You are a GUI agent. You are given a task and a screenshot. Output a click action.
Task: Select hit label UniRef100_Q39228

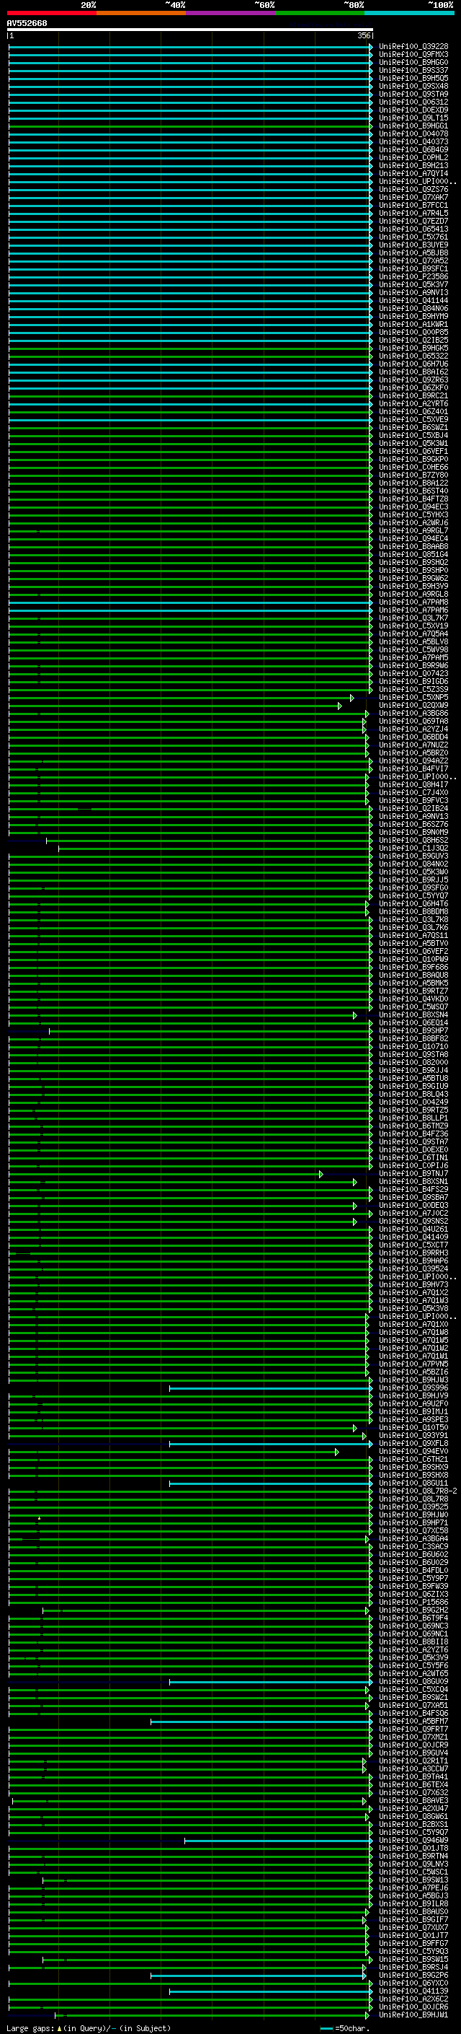(x=413, y=47)
